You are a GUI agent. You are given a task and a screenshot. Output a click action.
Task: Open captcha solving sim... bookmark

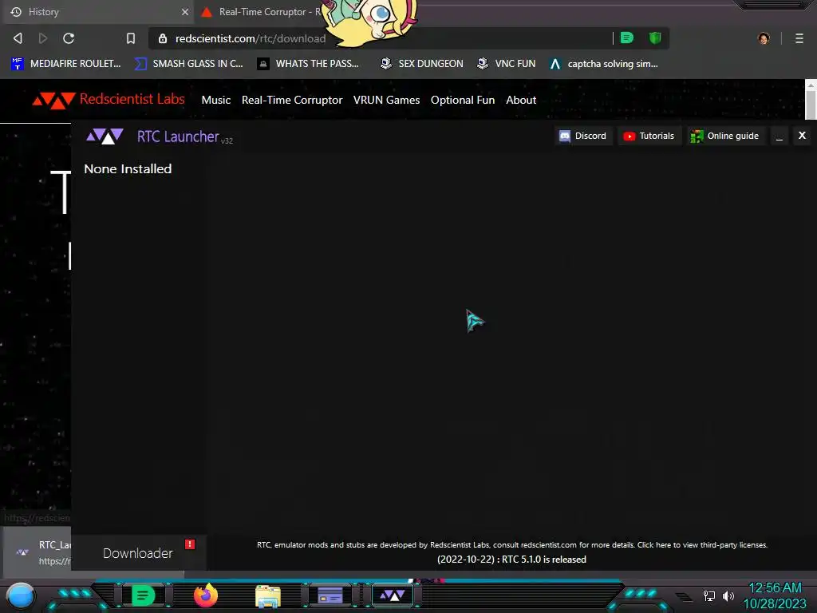point(604,64)
